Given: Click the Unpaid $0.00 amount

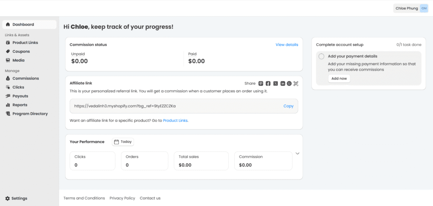Looking at the screenshot, I should coord(79,61).
